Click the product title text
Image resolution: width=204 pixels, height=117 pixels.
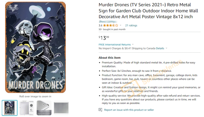[148, 11]
